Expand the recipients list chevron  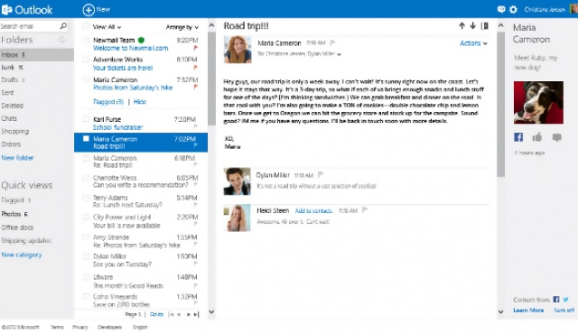(340, 54)
